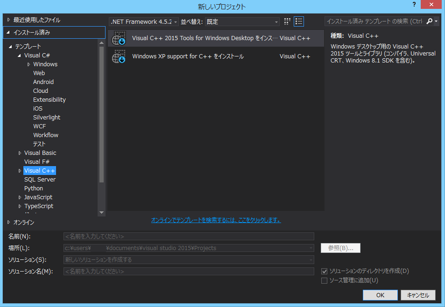Click the キャンセル button
Viewport: 445px width, 307px height.
tap(418, 295)
